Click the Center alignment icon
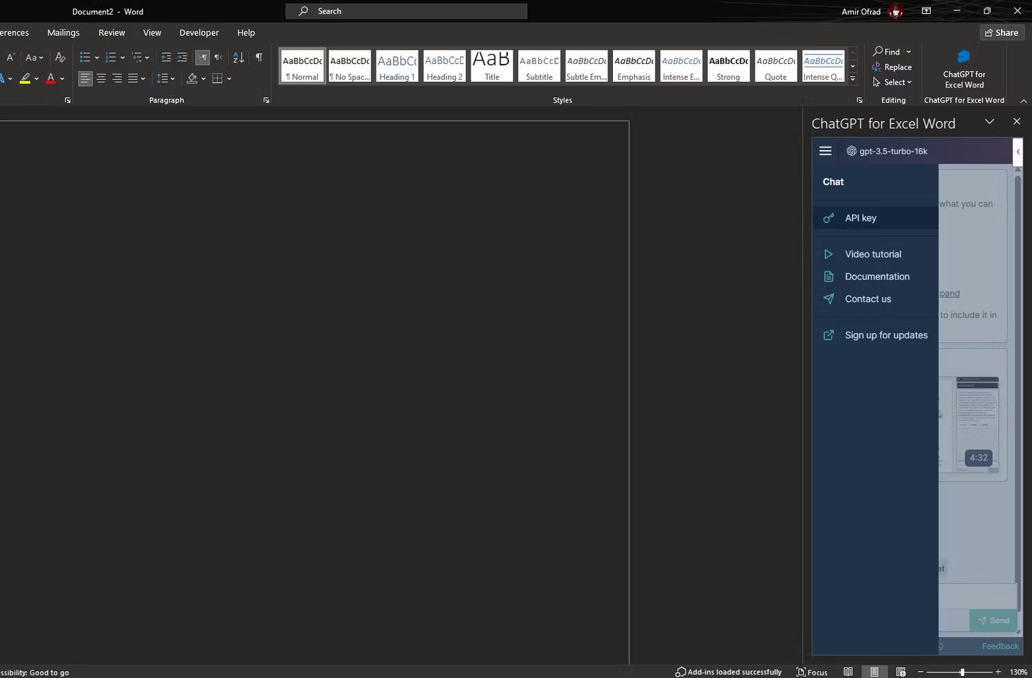This screenshot has width=1032, height=678. [101, 78]
